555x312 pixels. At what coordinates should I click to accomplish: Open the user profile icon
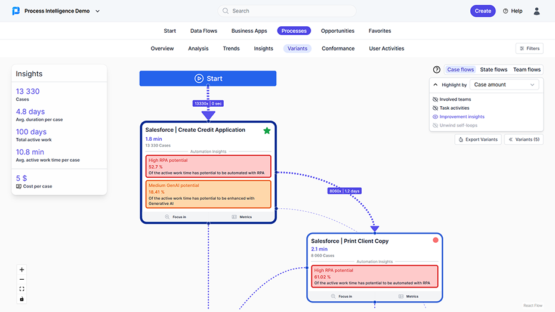click(x=536, y=11)
